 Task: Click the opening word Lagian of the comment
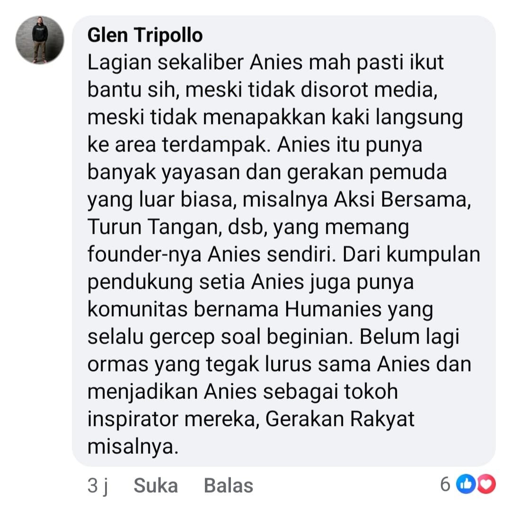(120, 63)
